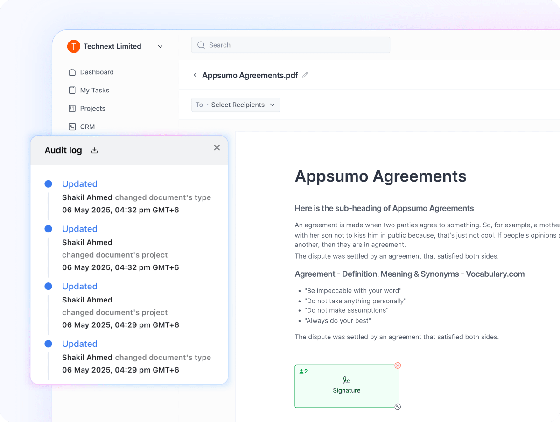Open the Dashboard home icon

[x=72, y=72]
